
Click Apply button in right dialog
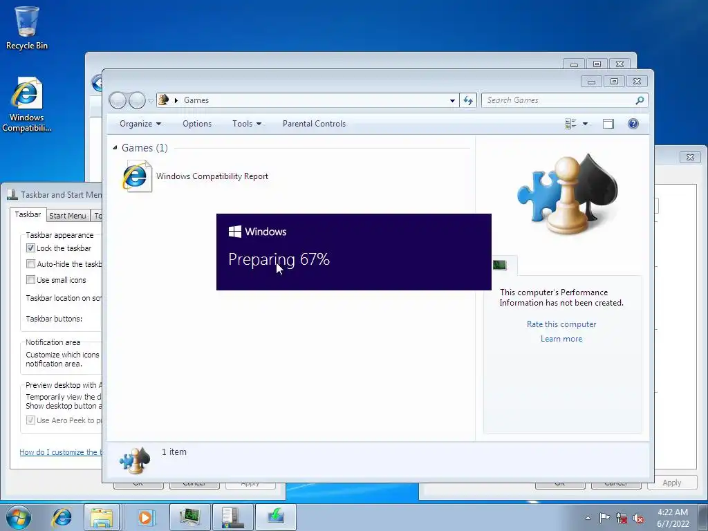tap(672, 483)
